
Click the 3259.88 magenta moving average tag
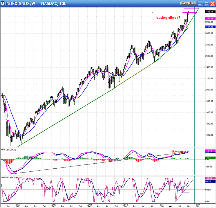click(x=210, y=19)
